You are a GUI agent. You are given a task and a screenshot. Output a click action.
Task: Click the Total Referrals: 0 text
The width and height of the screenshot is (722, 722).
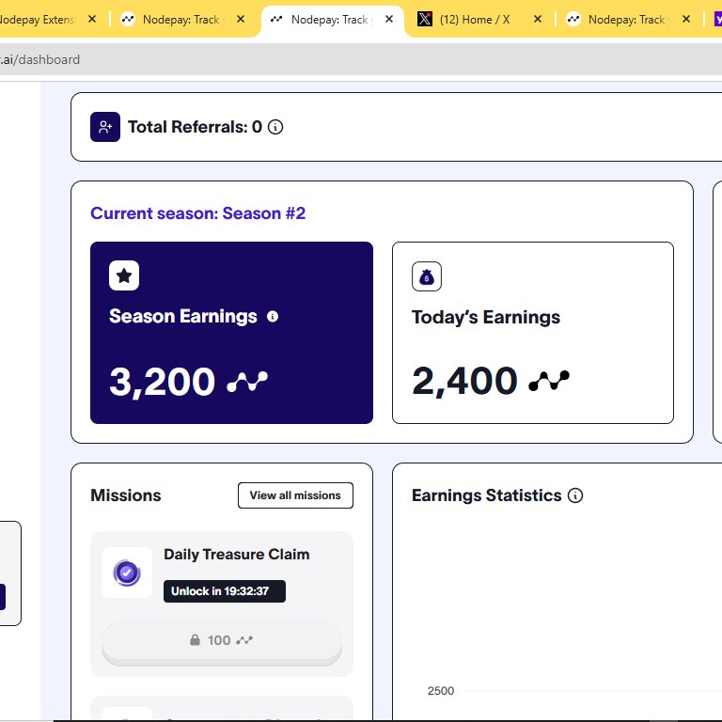pos(195,127)
